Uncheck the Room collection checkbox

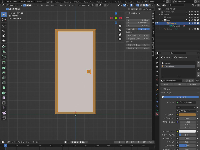[x=187, y=15]
